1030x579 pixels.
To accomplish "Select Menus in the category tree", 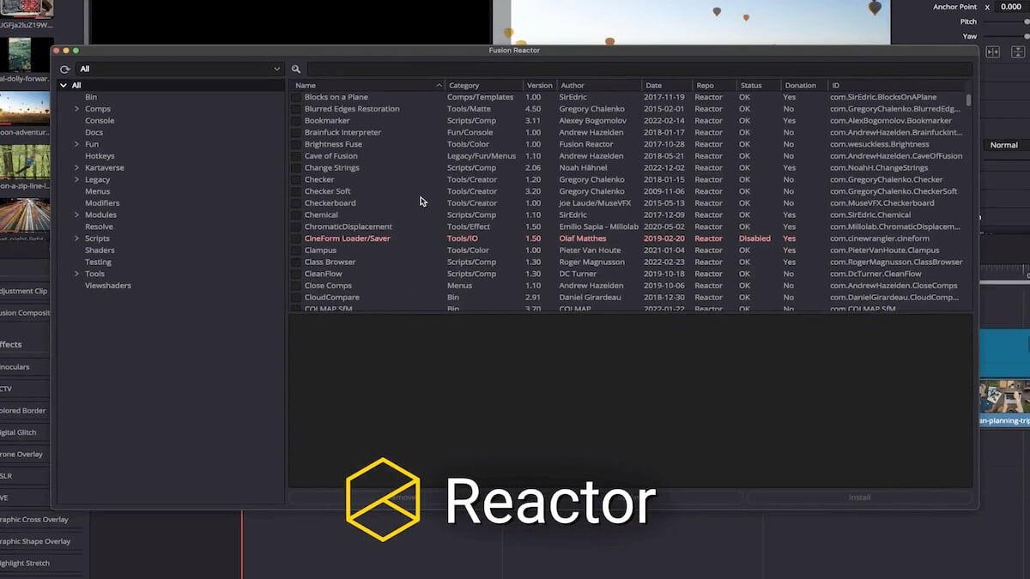I will click(97, 191).
